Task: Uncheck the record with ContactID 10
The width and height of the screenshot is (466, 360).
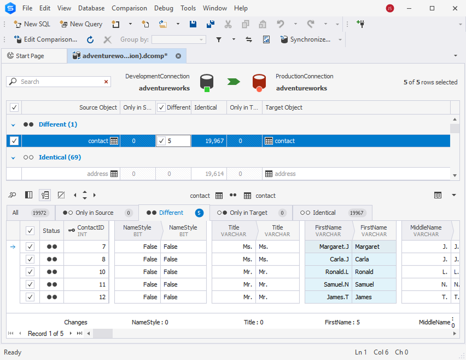Action: click(x=30, y=272)
